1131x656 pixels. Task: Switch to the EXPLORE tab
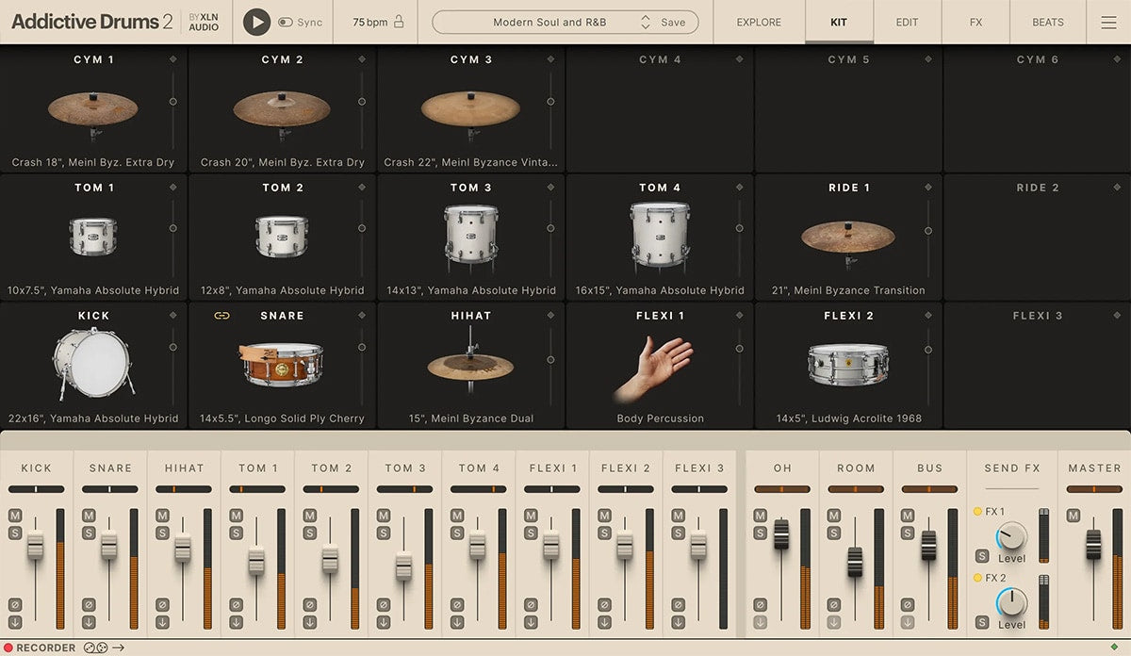pyautogui.click(x=759, y=22)
